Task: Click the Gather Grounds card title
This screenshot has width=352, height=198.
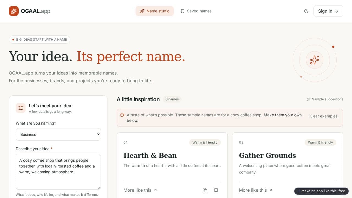Action: point(267,155)
